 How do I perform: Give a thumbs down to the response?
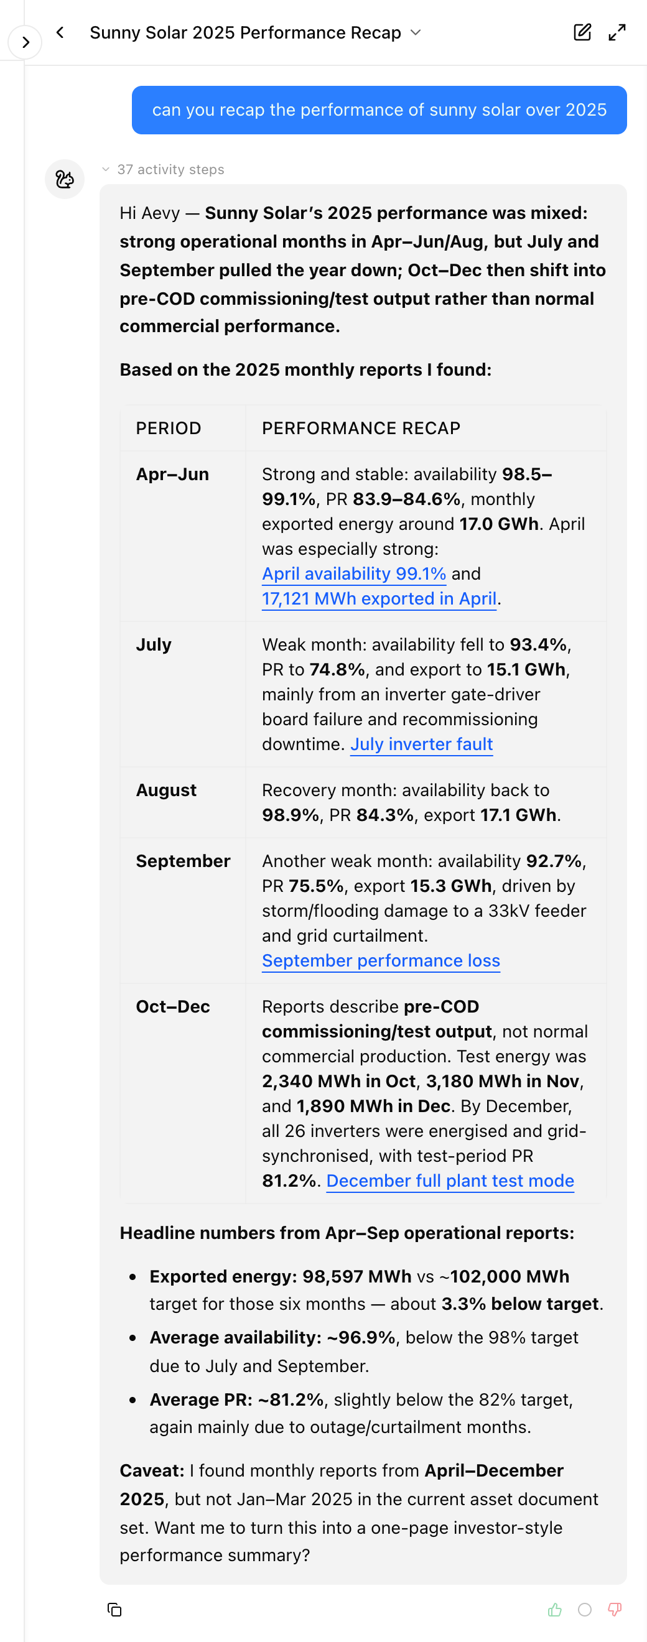coord(615,1610)
